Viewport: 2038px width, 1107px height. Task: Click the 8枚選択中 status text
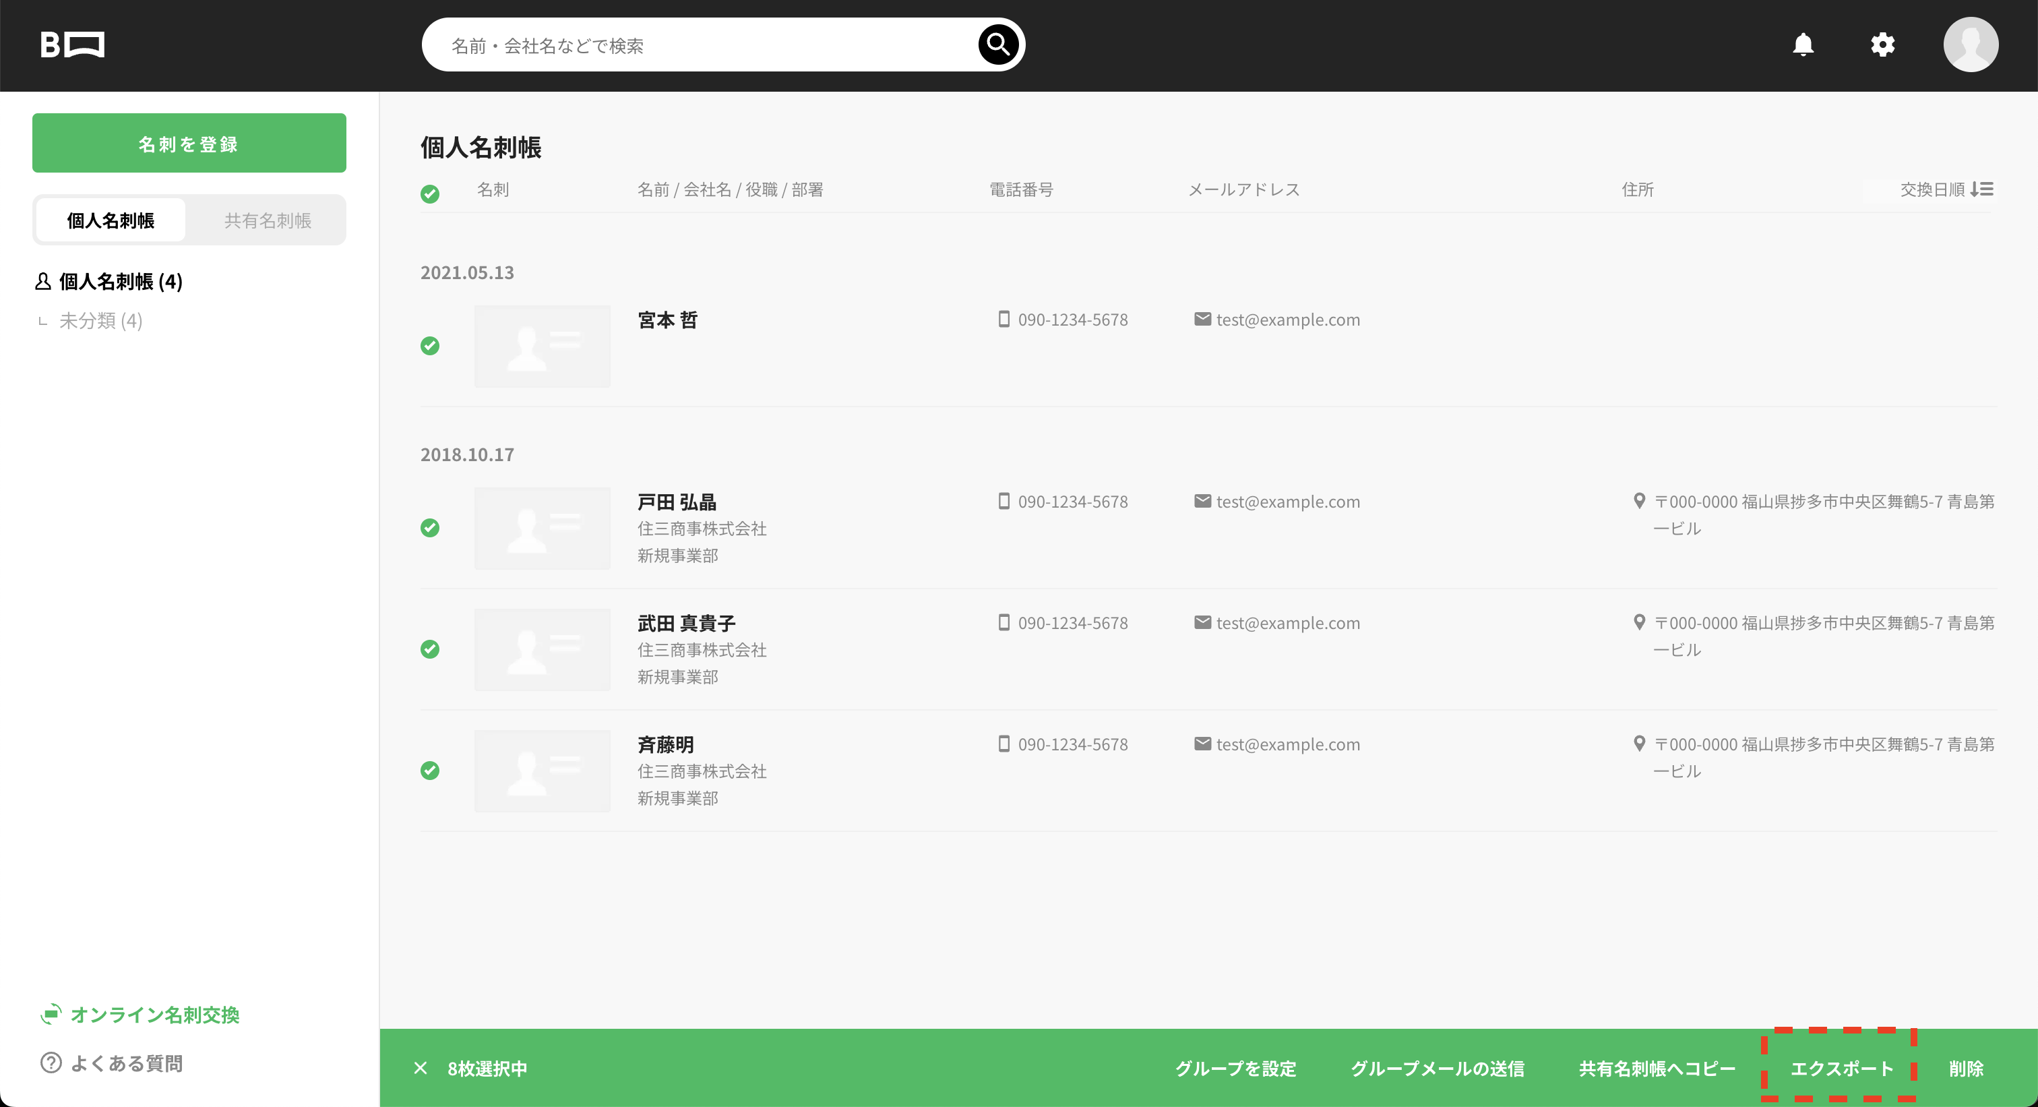(487, 1068)
